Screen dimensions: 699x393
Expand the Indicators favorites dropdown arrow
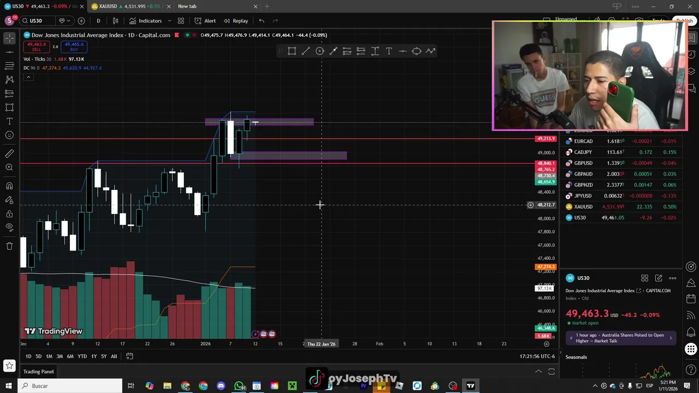(x=169, y=21)
